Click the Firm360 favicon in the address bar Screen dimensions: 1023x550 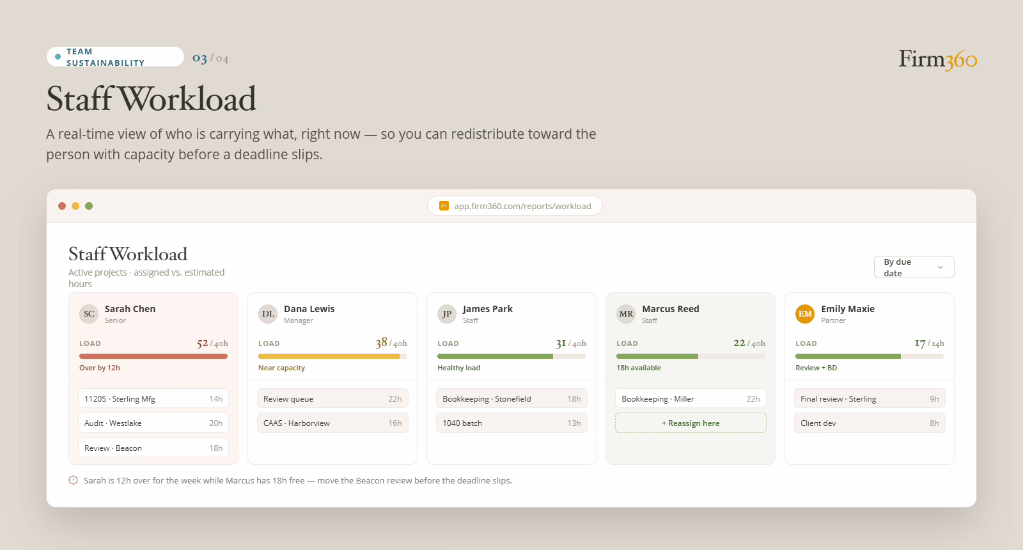444,206
